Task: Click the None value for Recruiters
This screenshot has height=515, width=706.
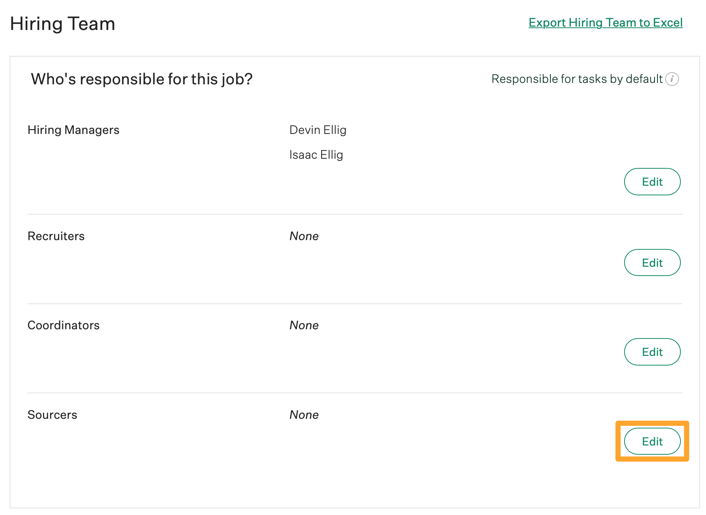Action: pos(304,236)
